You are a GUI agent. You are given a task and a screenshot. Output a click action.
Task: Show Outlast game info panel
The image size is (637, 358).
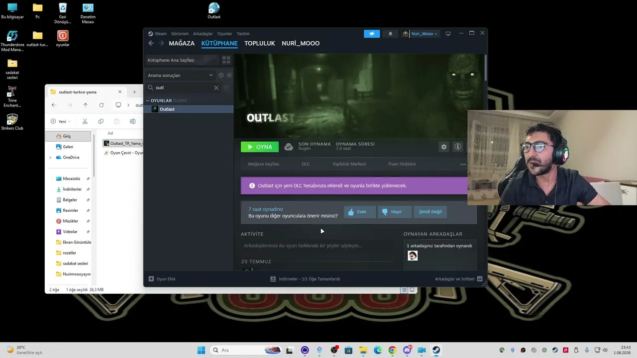[x=458, y=147]
